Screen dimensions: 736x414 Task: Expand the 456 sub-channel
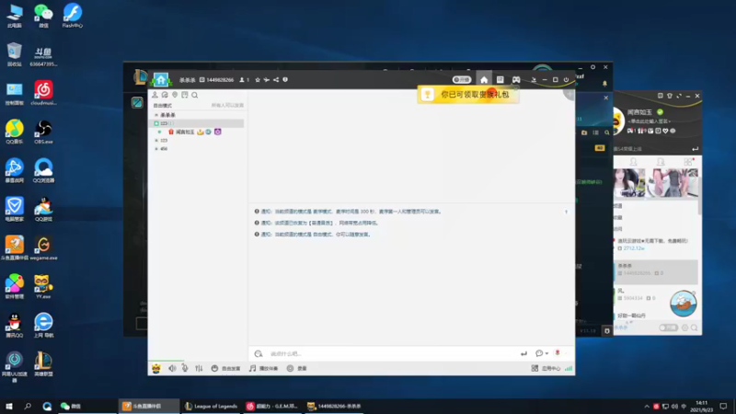[x=156, y=149]
